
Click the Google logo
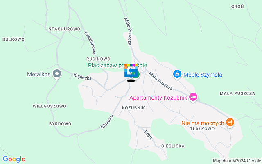pos(14,159)
